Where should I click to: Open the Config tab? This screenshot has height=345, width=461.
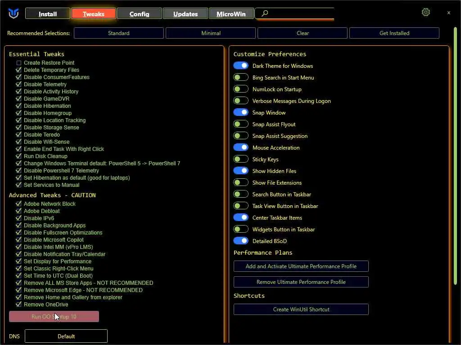[140, 14]
